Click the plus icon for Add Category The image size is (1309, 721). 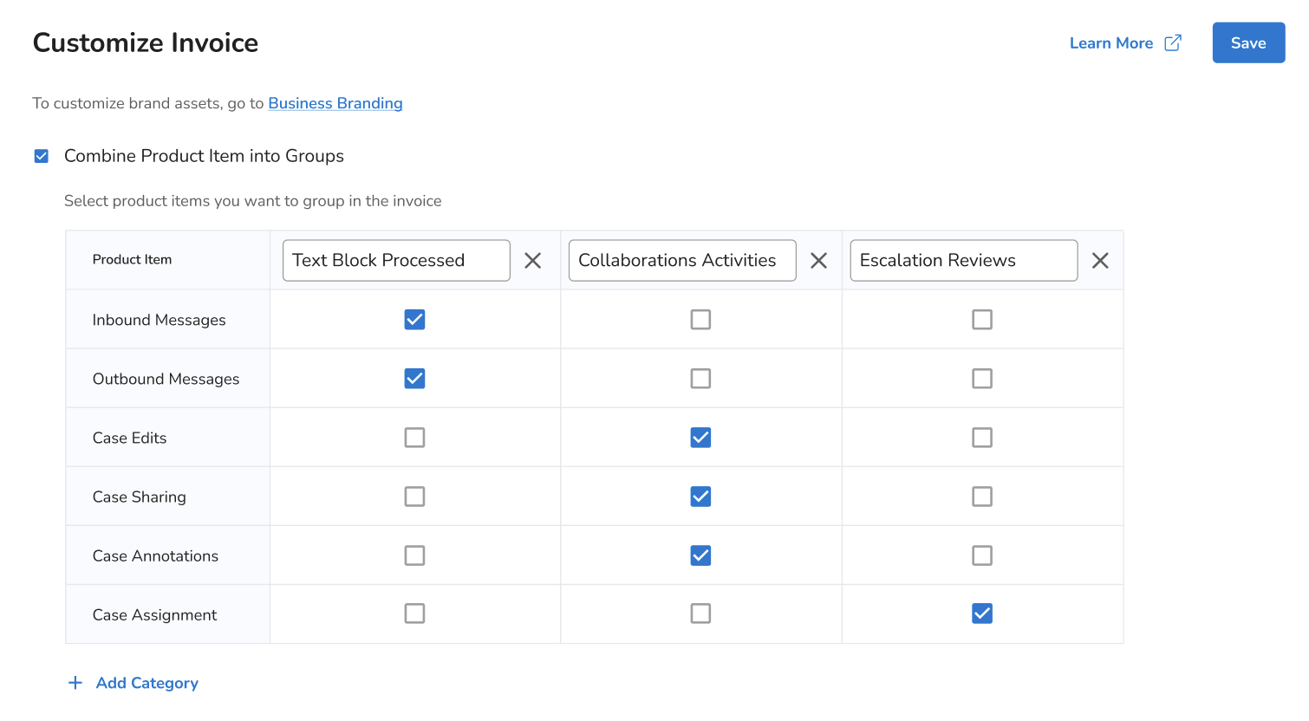[75, 683]
